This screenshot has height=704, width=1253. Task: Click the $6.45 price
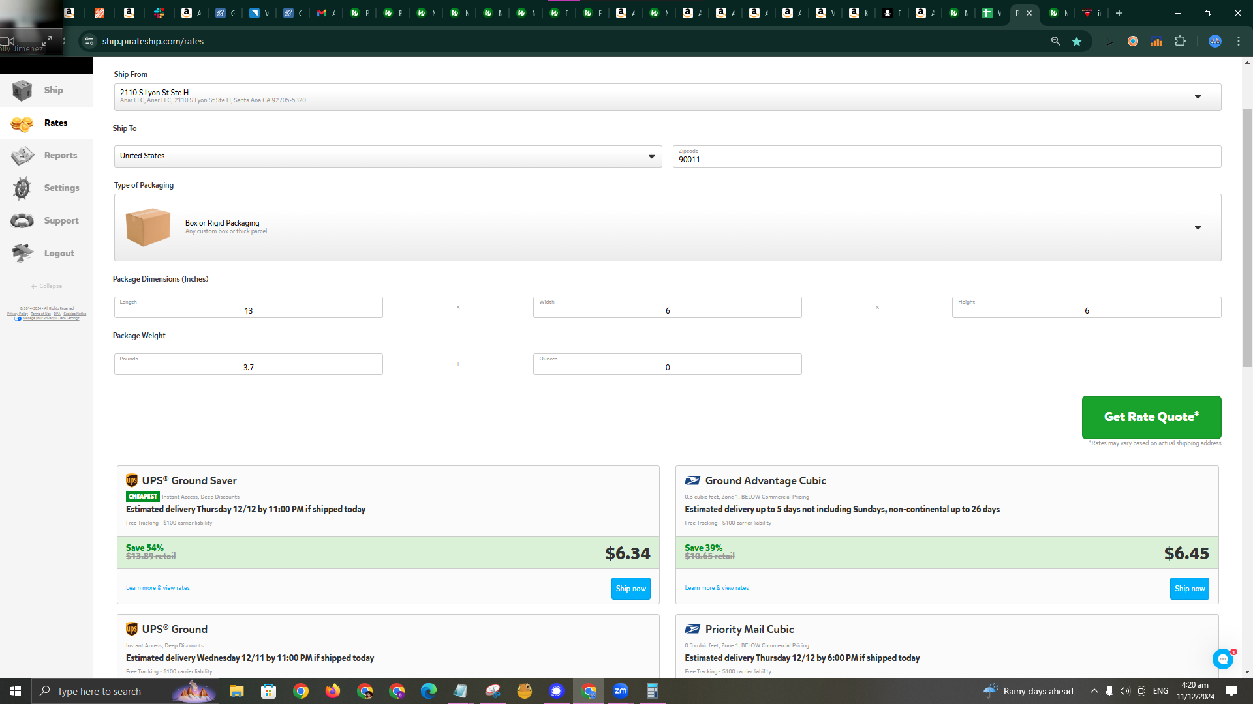[1186, 553]
